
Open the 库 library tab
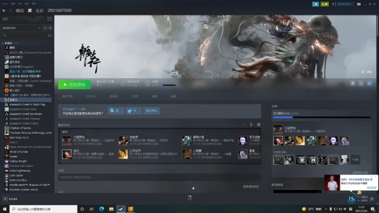pyautogui.click(x=30, y=10)
